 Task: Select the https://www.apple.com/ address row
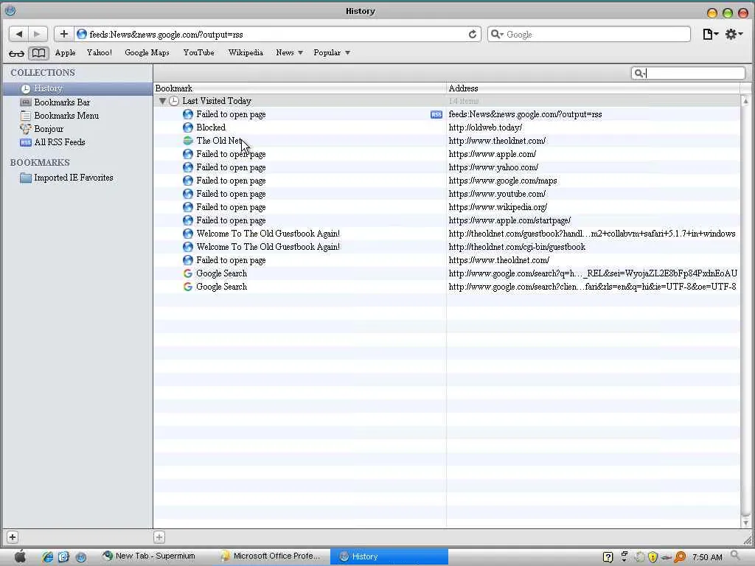coord(447,154)
